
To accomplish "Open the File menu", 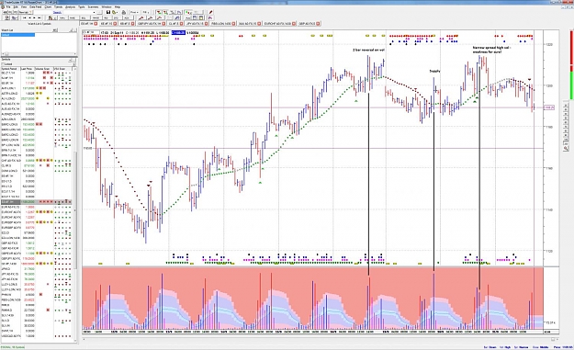I will (x=8, y=7).
